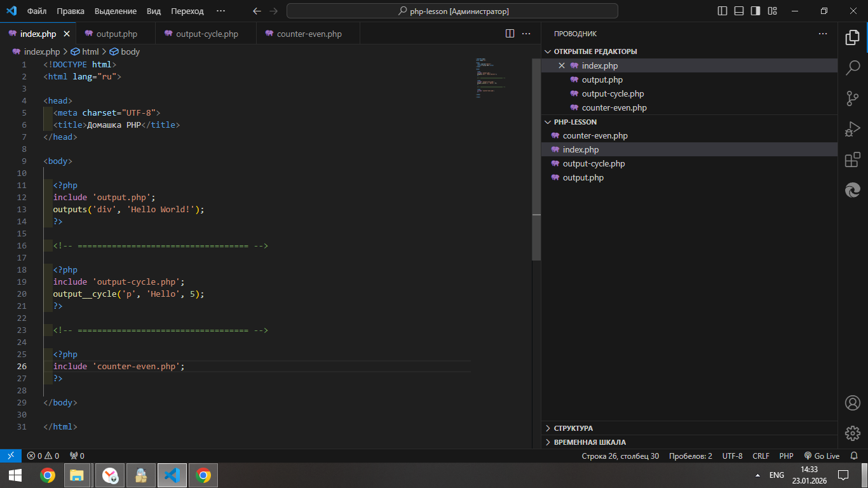Toggle the primary sidebar layout button
Screen dimensions: 868x488
pos(722,11)
